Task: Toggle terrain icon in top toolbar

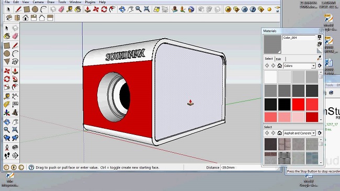Action: [165, 9]
